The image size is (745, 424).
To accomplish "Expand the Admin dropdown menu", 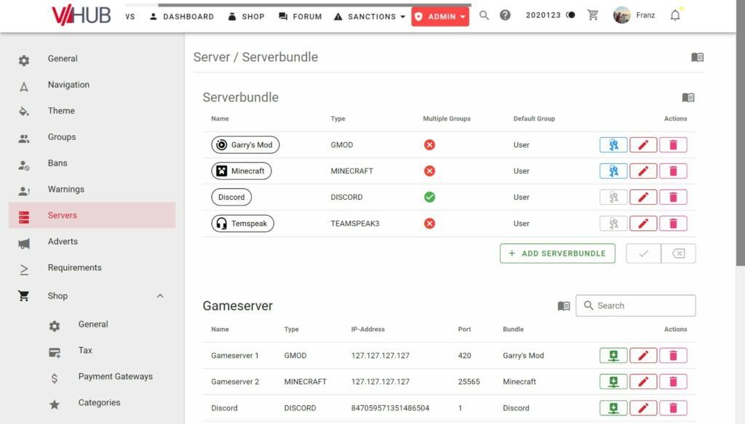I will [x=440, y=17].
